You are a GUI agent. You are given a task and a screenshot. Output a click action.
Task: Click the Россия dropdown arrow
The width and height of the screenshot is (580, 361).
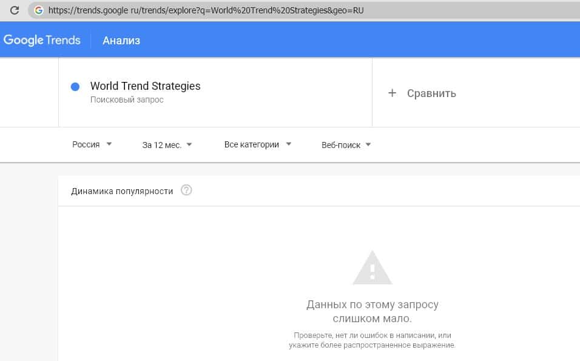pos(109,144)
